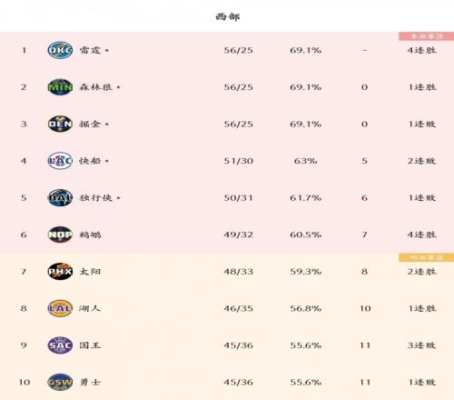Click the GSW Warriors team logo

60,382
